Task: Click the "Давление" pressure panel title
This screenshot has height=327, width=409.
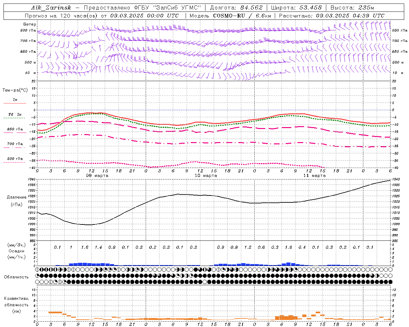Action: pos(17,197)
